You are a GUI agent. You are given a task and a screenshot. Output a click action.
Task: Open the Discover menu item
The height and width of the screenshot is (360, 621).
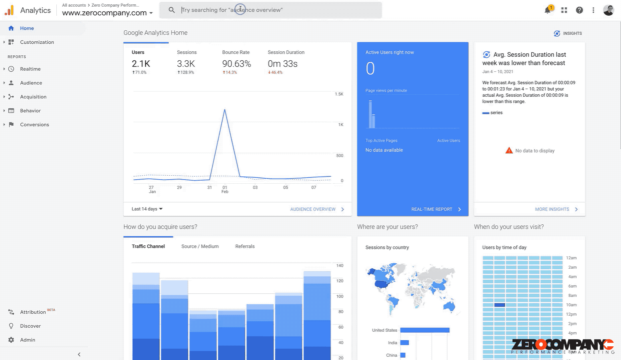pyautogui.click(x=30, y=326)
